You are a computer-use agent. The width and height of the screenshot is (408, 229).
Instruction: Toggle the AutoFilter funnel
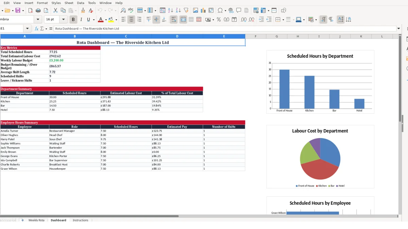[186, 11]
